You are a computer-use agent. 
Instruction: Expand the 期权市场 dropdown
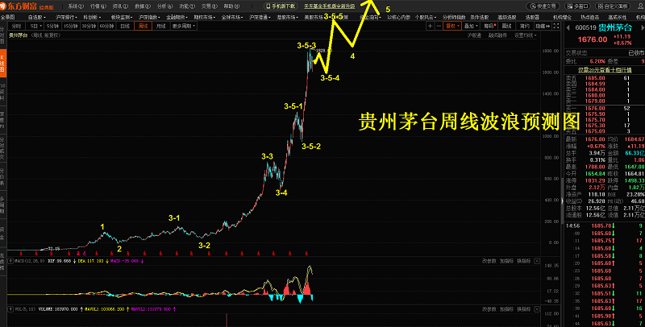204,17
